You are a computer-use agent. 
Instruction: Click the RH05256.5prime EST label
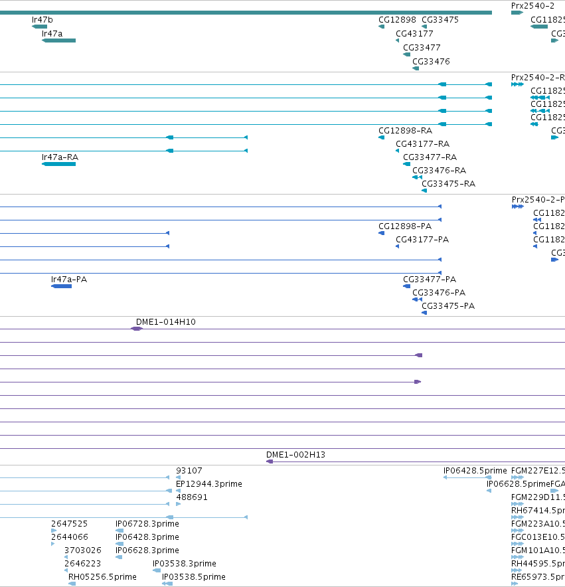102,577
